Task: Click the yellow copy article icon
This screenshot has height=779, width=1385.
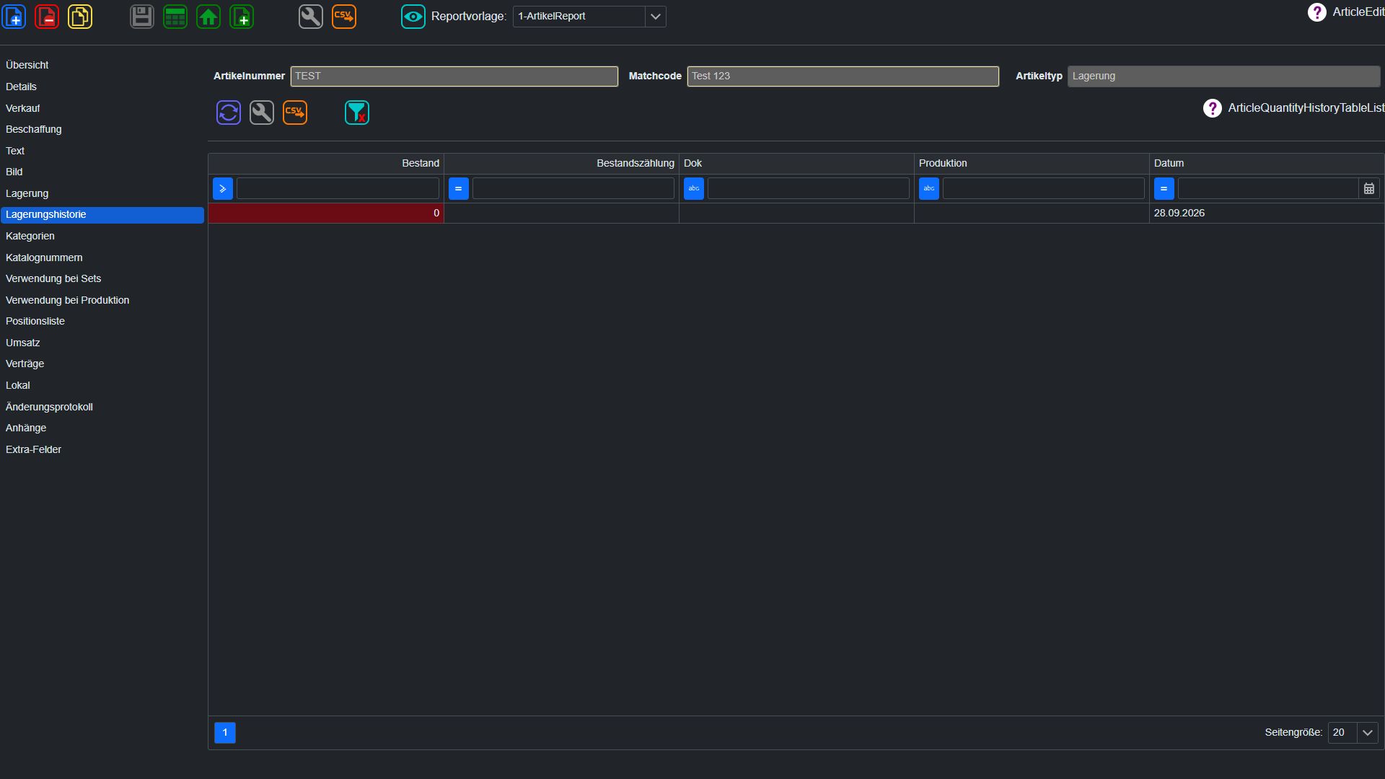Action: click(80, 17)
